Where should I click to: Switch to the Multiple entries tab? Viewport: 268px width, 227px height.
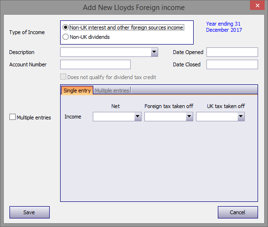[112, 91]
